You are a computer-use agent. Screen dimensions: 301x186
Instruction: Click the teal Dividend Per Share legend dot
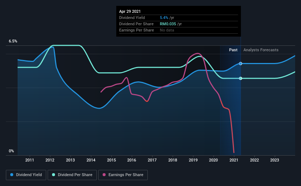54,175
